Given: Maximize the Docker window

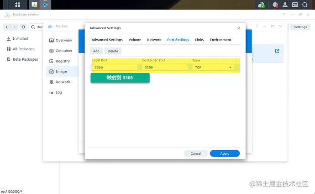Looking at the screenshot, I should 273,26.
